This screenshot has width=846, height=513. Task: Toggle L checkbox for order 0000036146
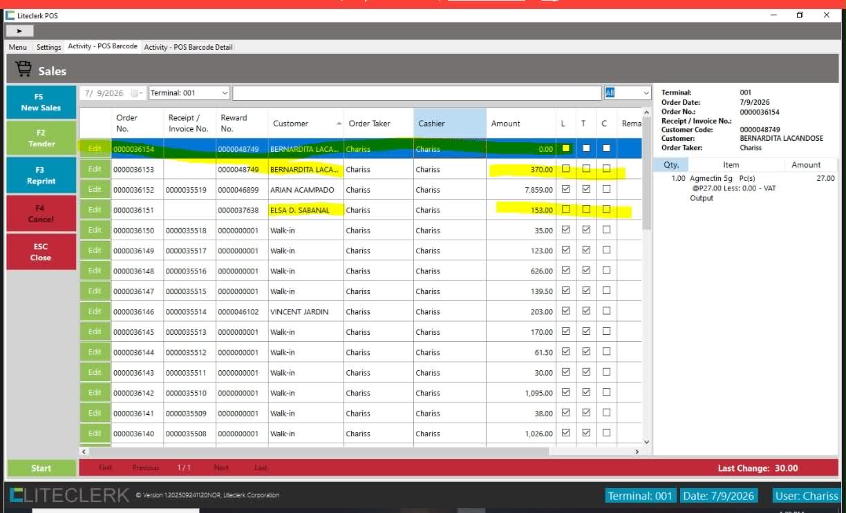pos(566,311)
